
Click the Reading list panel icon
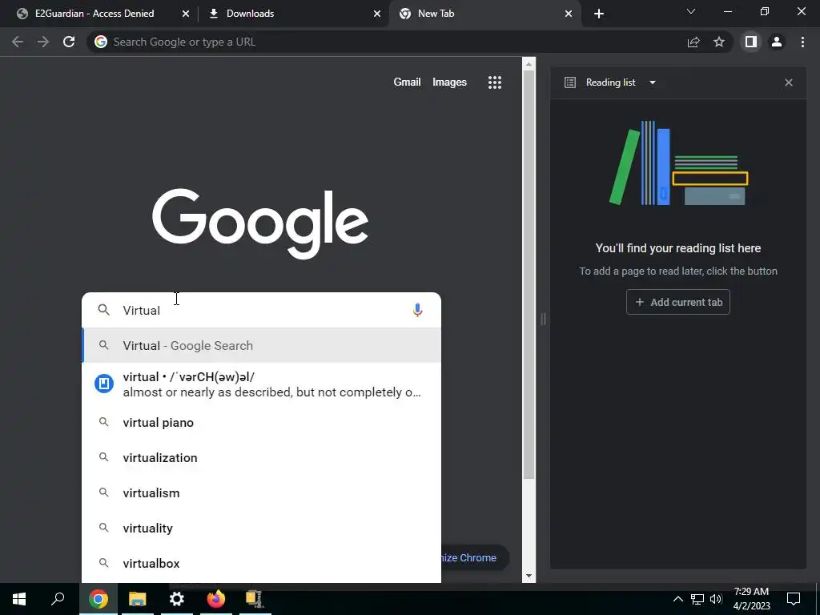click(570, 82)
